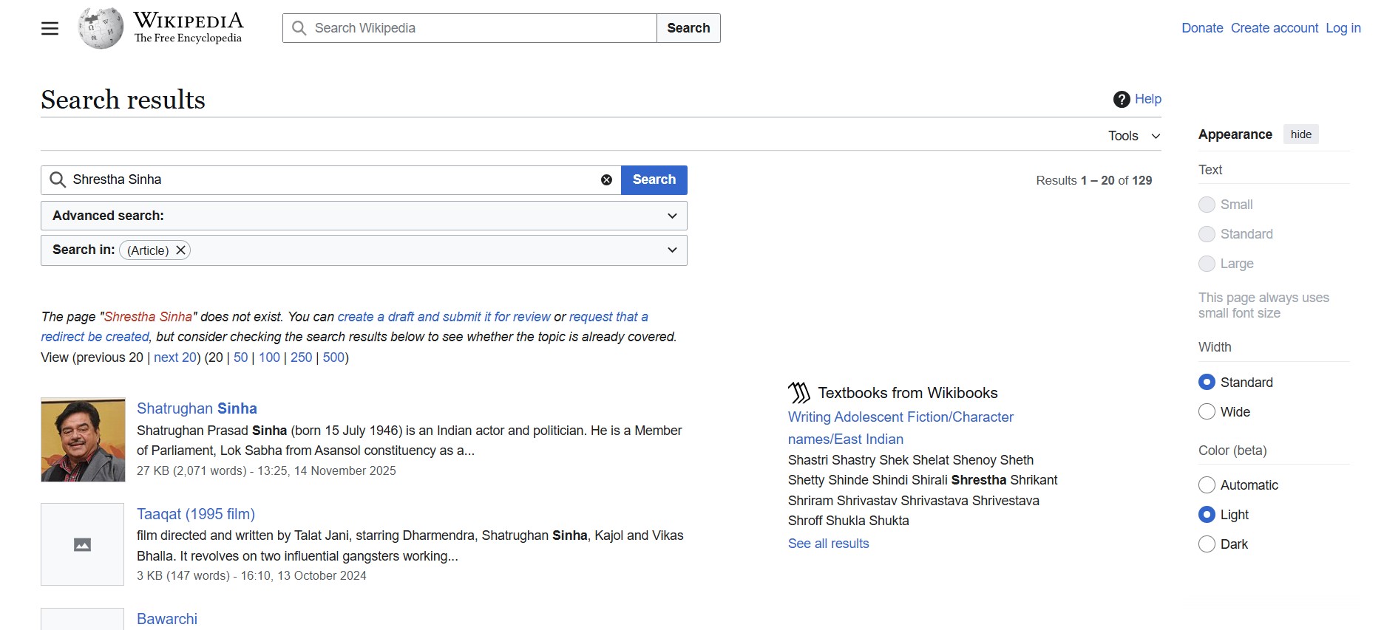Click the Wikibooks logo icon
This screenshot has height=630, width=1384.
pyautogui.click(x=798, y=393)
